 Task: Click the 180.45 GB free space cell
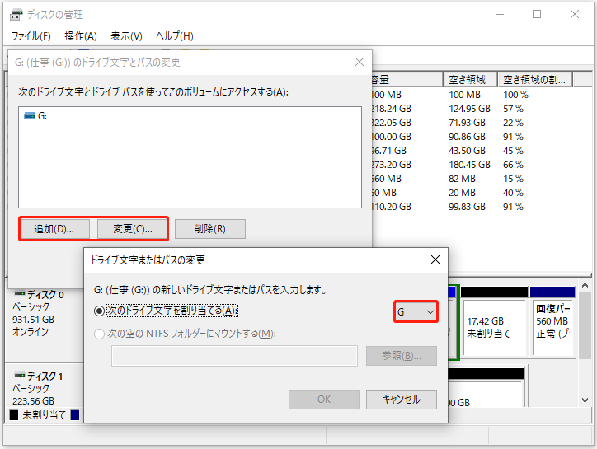click(x=469, y=165)
